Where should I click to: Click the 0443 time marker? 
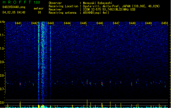[x=51, y=23]
